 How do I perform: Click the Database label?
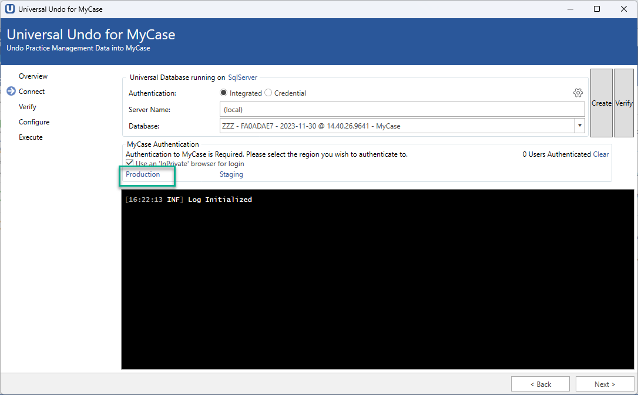[143, 126]
